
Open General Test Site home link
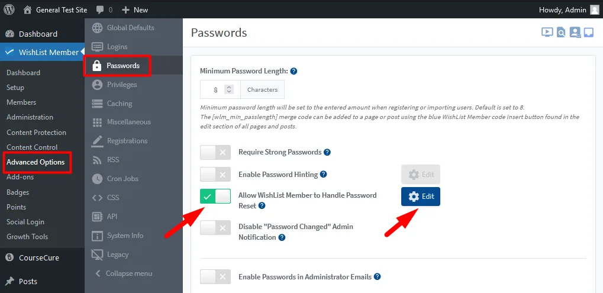point(56,10)
